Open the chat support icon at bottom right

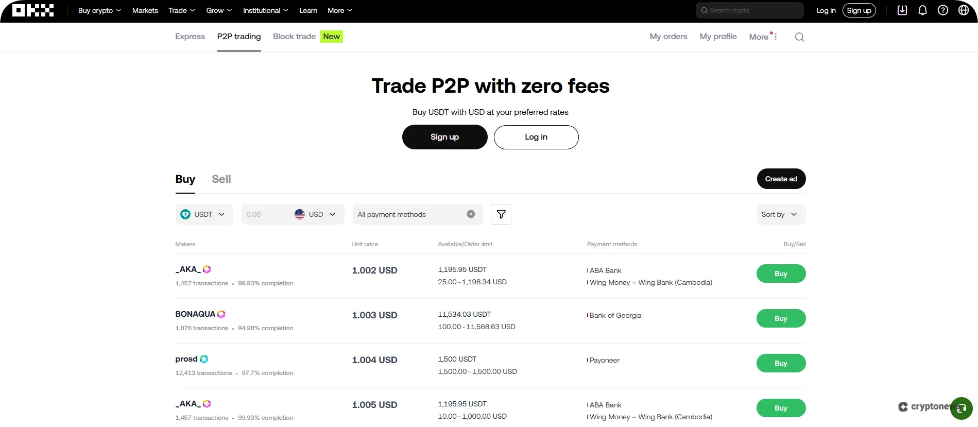click(960, 408)
